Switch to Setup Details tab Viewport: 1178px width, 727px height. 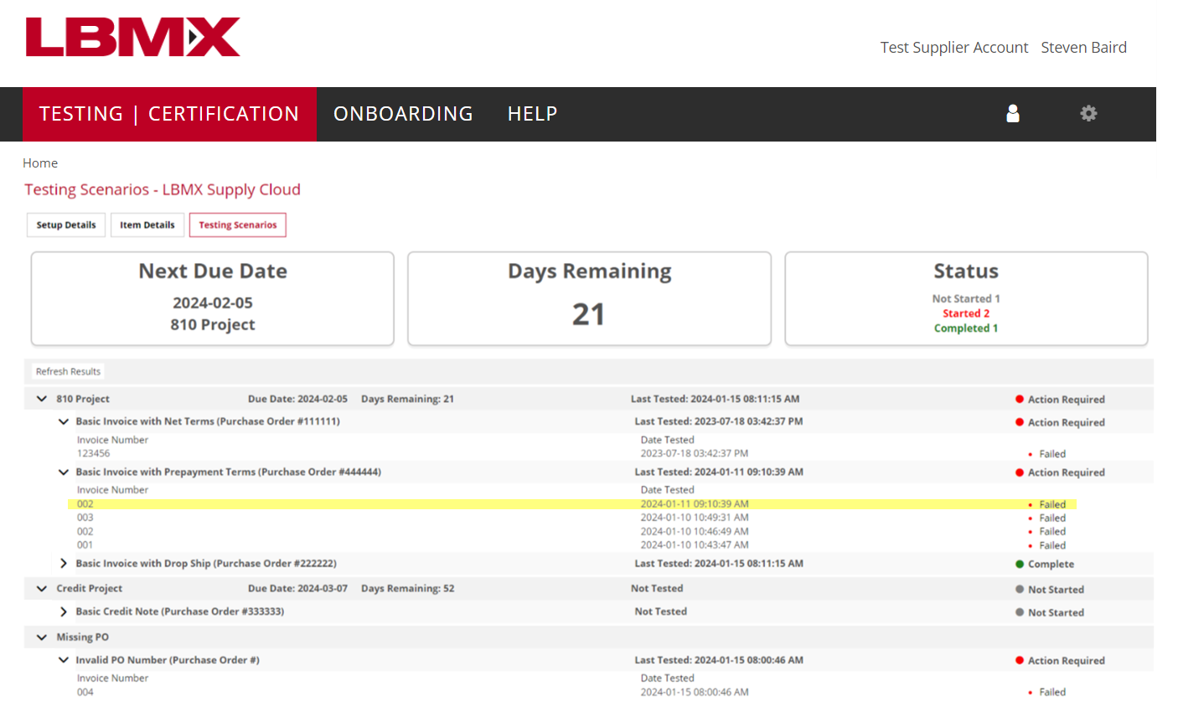click(66, 224)
